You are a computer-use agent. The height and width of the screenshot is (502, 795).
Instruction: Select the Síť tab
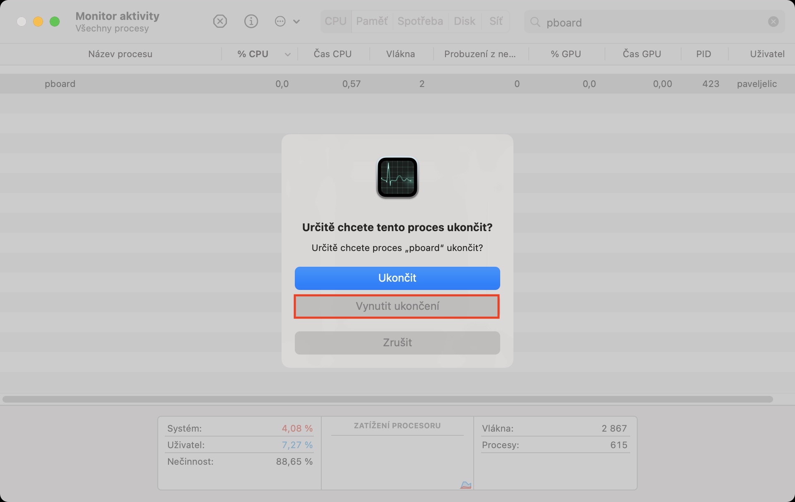point(496,21)
